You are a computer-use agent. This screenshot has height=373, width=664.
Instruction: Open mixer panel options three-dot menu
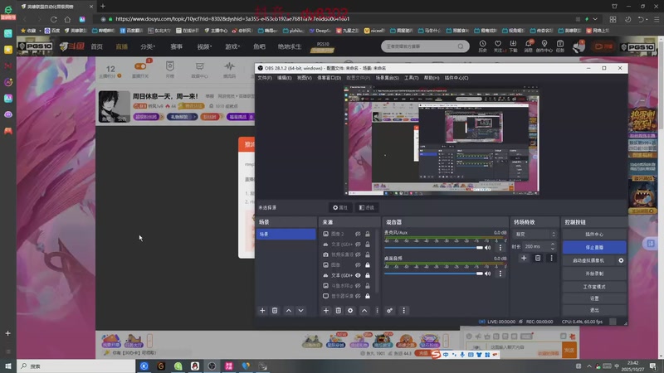[403, 310]
